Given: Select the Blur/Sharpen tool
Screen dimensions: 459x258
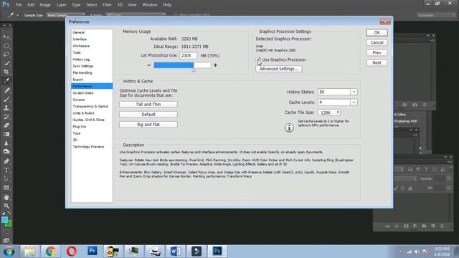Looking at the screenshot, I should (6, 143).
